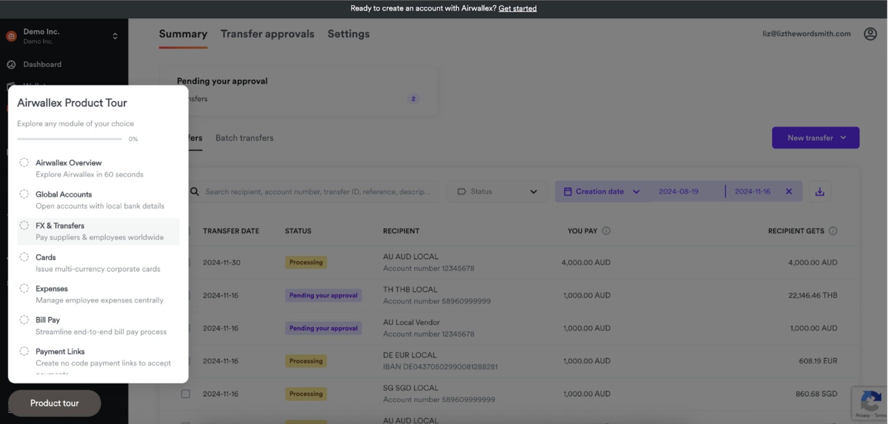
Task: Switch to the Summary tab
Action: coord(183,34)
